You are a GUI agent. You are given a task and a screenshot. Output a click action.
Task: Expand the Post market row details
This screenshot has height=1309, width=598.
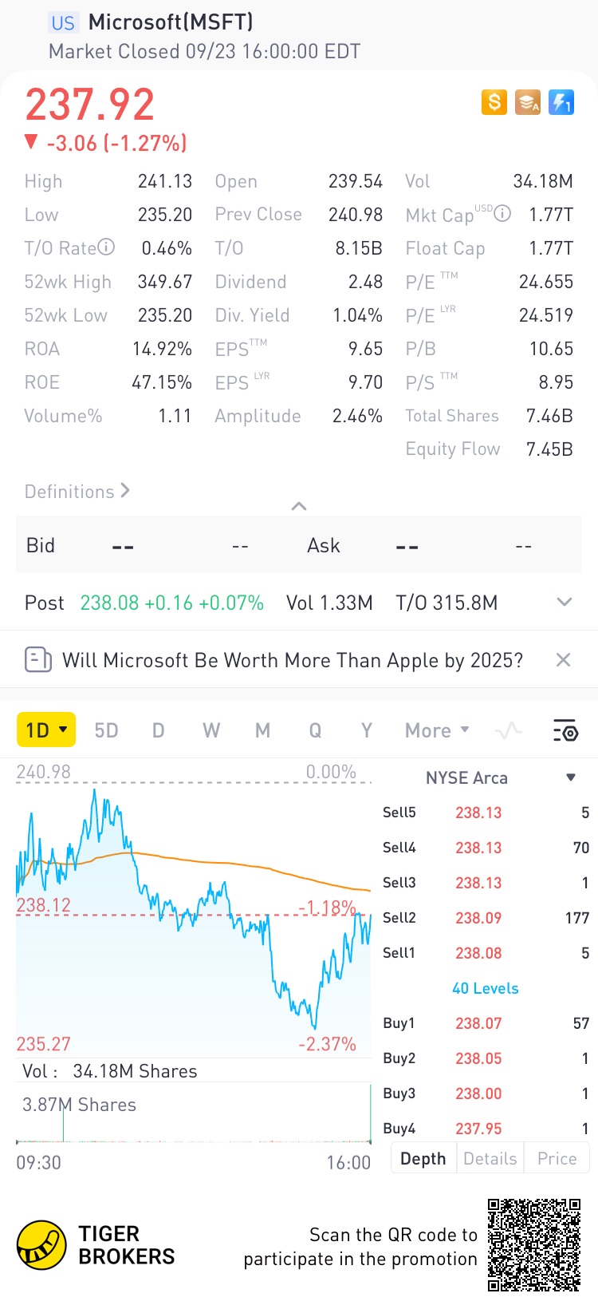[565, 603]
